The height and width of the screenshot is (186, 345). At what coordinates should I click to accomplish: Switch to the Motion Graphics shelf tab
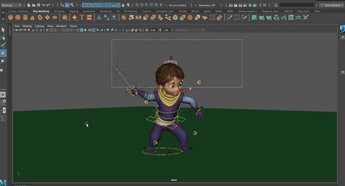[x=248, y=11]
